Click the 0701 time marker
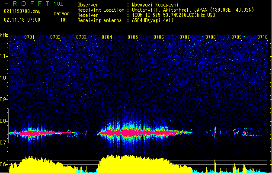This screenshot has width=272, height=173. (29, 37)
